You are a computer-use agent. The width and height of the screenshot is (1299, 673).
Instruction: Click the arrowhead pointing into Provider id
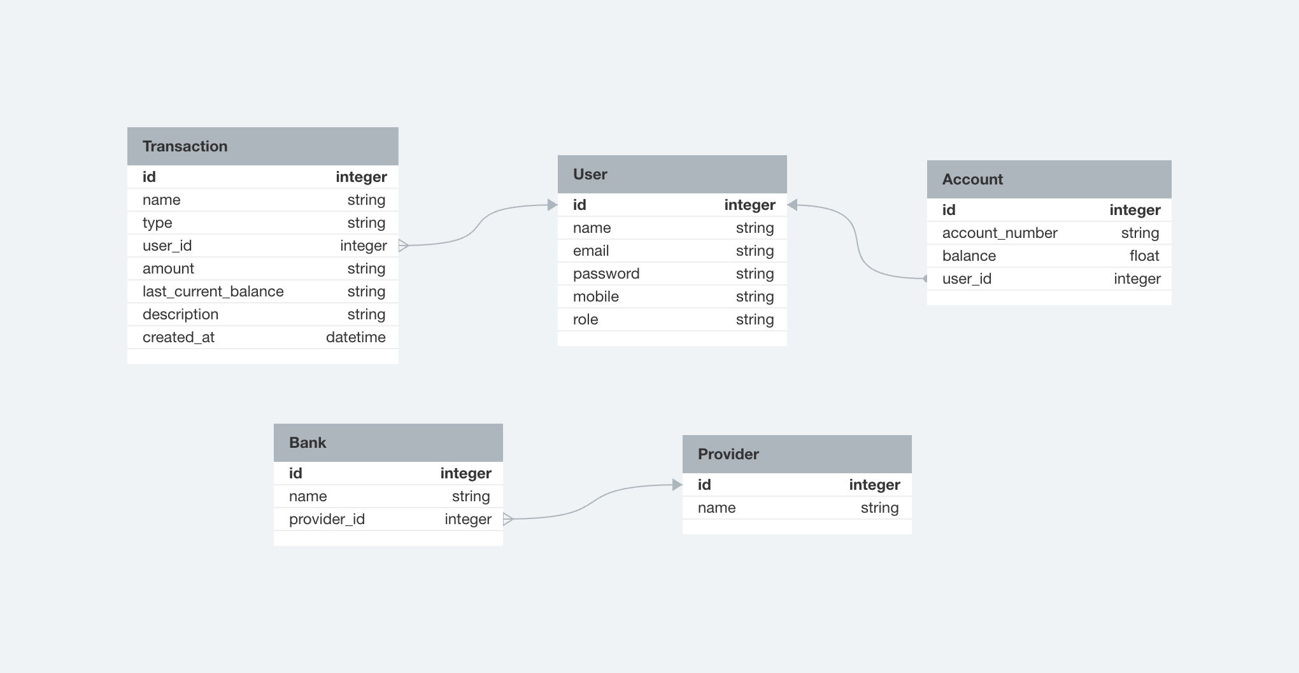[x=678, y=485]
